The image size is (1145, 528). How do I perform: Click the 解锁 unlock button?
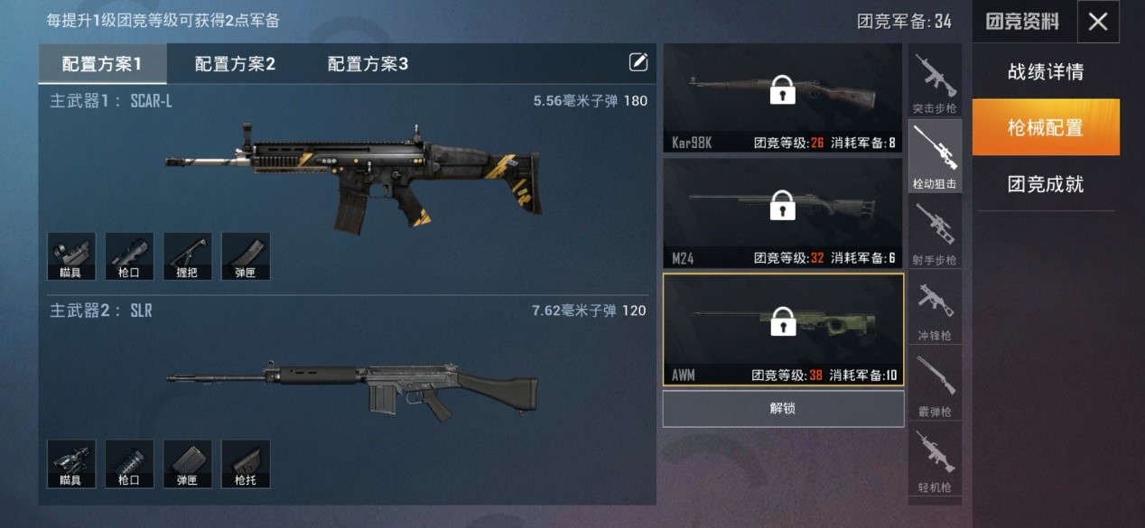(x=783, y=408)
